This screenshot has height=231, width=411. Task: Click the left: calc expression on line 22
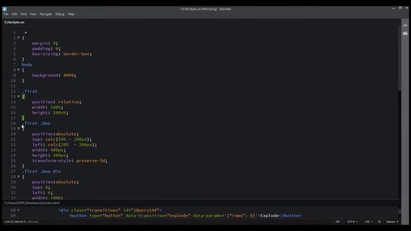point(64,145)
